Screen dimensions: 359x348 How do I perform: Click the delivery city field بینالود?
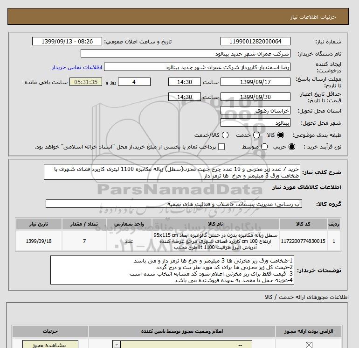[255, 123]
